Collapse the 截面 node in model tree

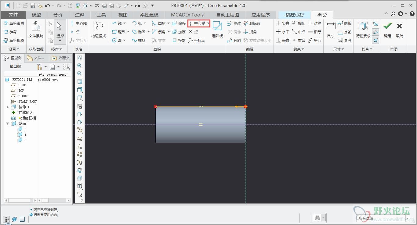(x=8, y=123)
